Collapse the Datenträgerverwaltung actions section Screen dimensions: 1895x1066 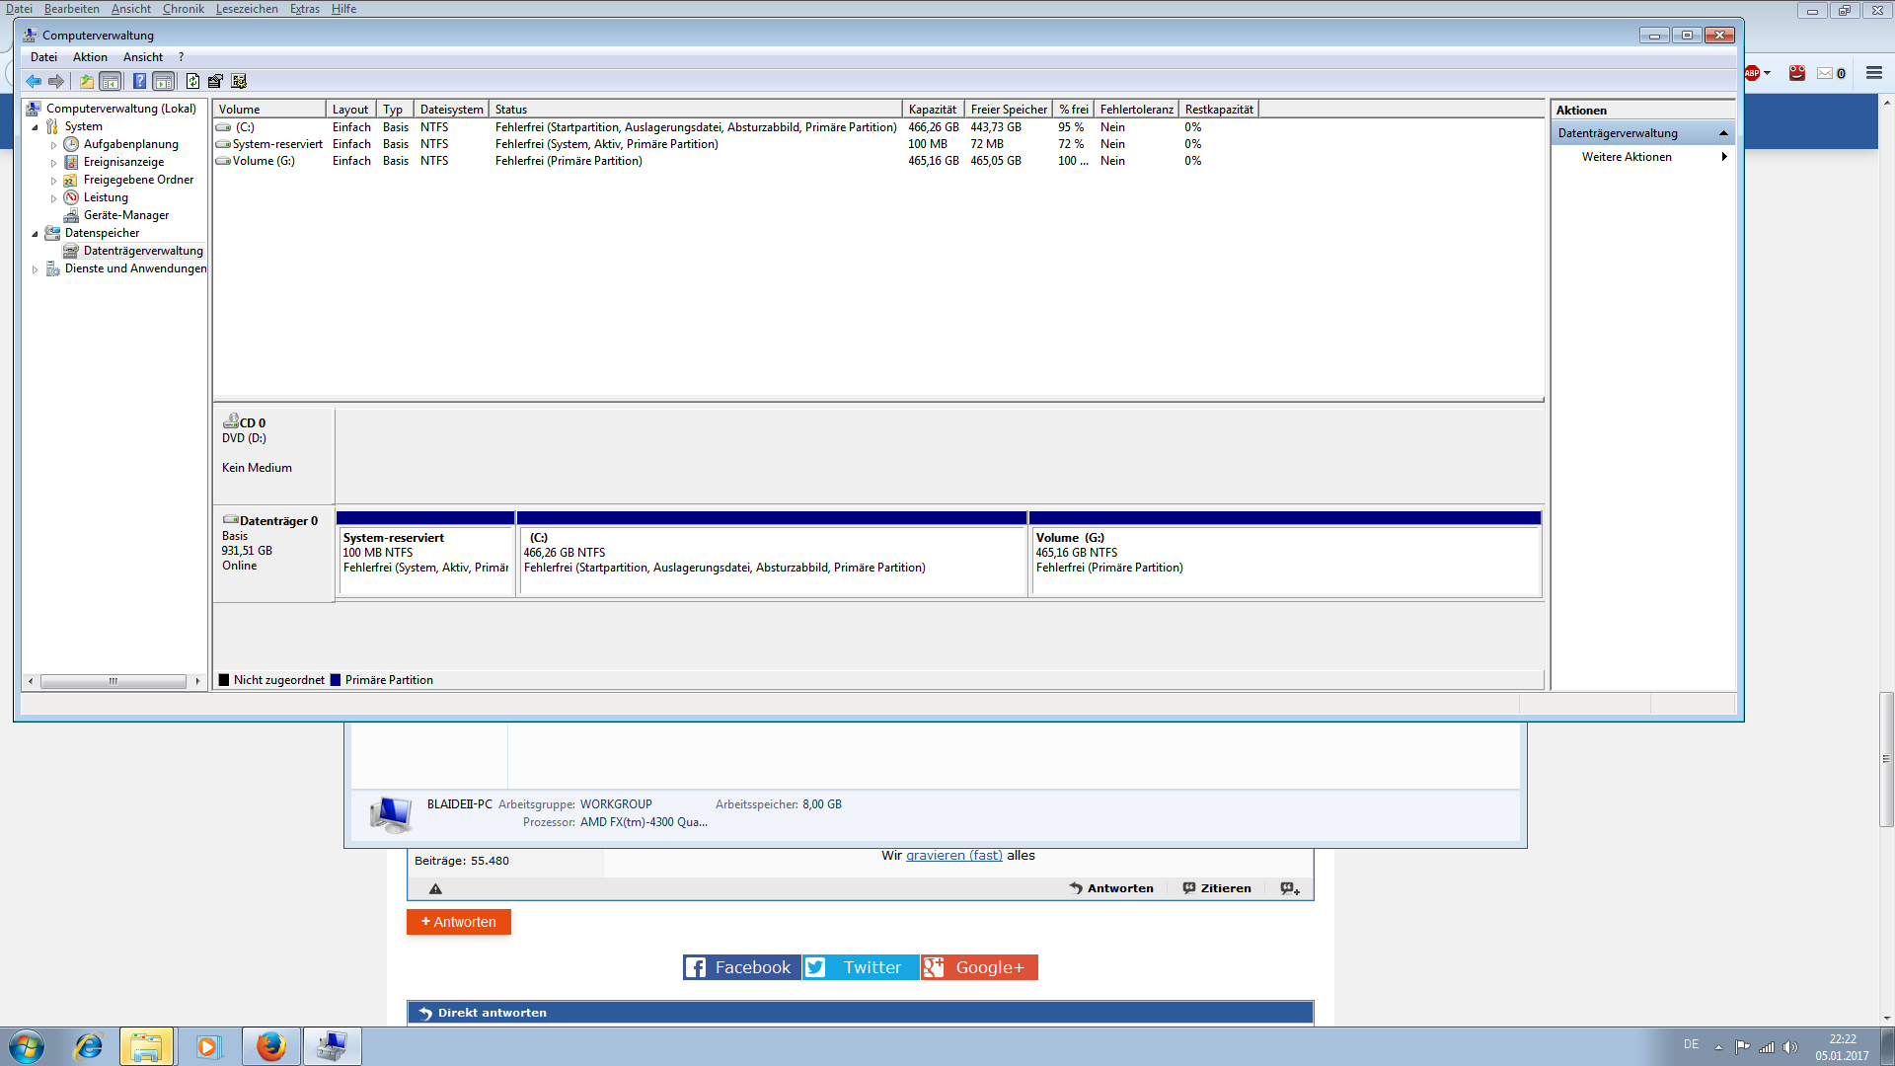coord(1723,133)
